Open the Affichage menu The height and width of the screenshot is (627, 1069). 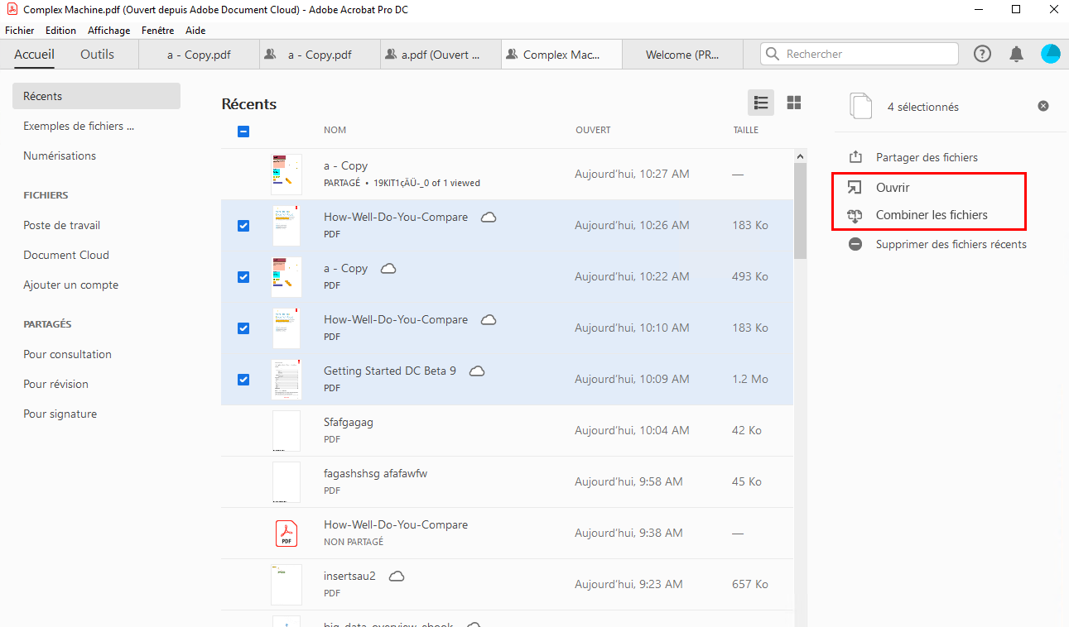pos(109,31)
